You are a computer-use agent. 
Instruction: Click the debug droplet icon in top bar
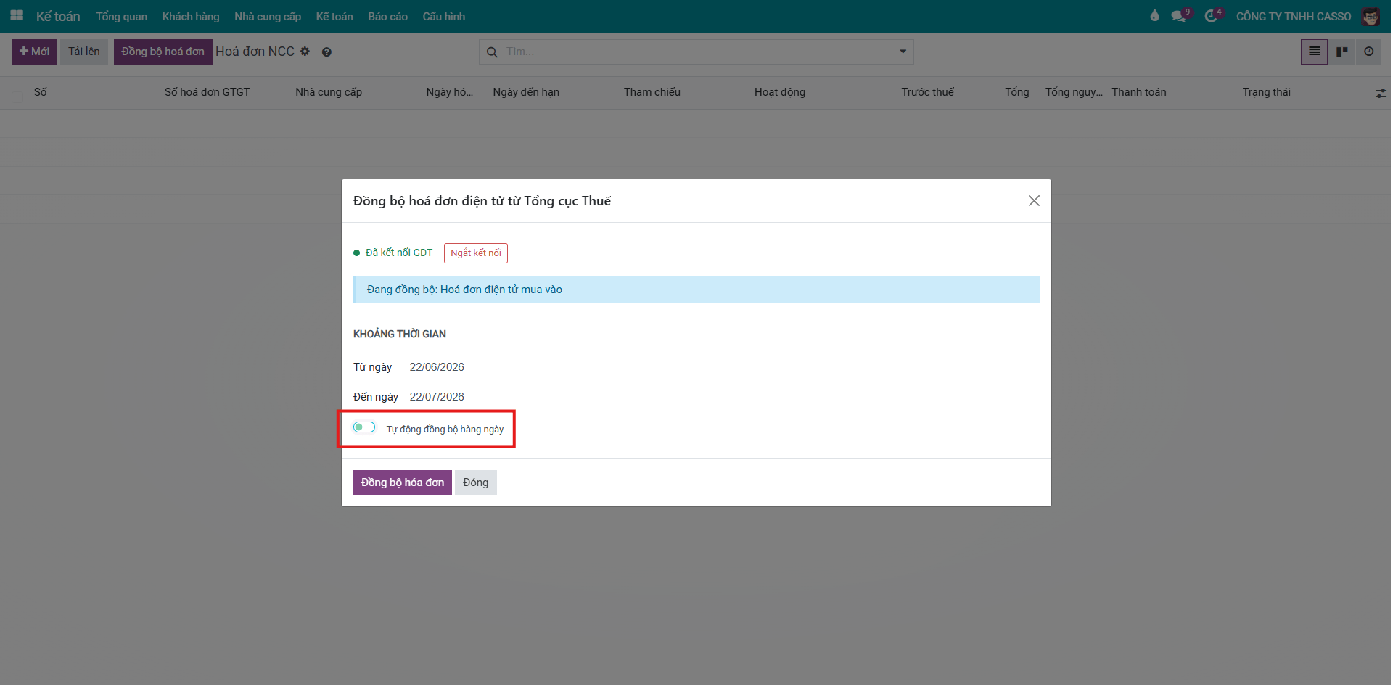tap(1154, 15)
